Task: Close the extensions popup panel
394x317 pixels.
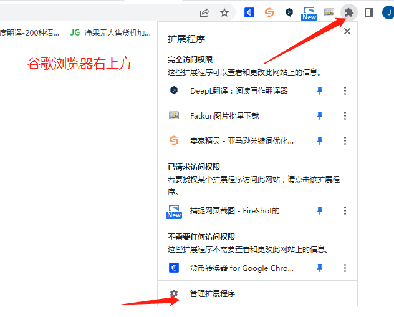Action: pos(347,31)
